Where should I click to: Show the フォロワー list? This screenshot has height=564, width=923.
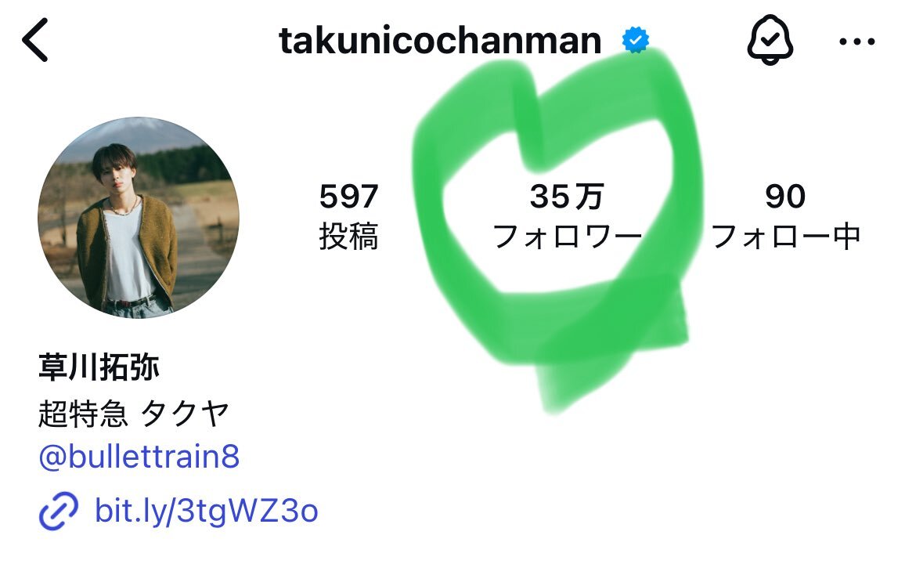click(567, 237)
